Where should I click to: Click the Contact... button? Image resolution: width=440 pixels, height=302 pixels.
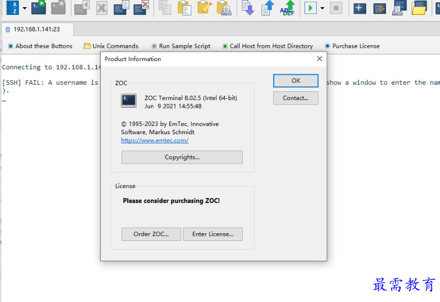[x=296, y=98]
